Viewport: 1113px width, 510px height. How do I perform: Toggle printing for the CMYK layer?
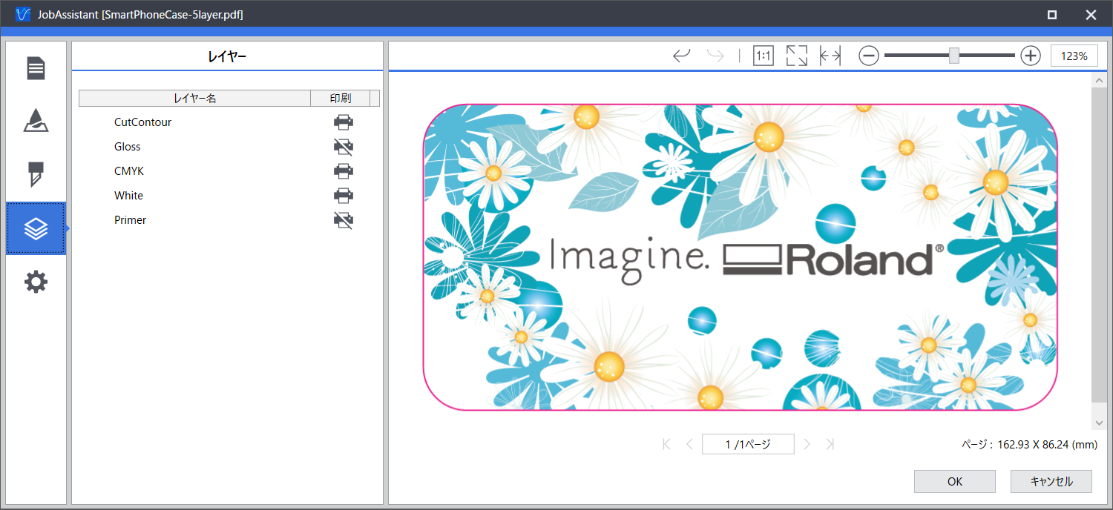point(344,171)
